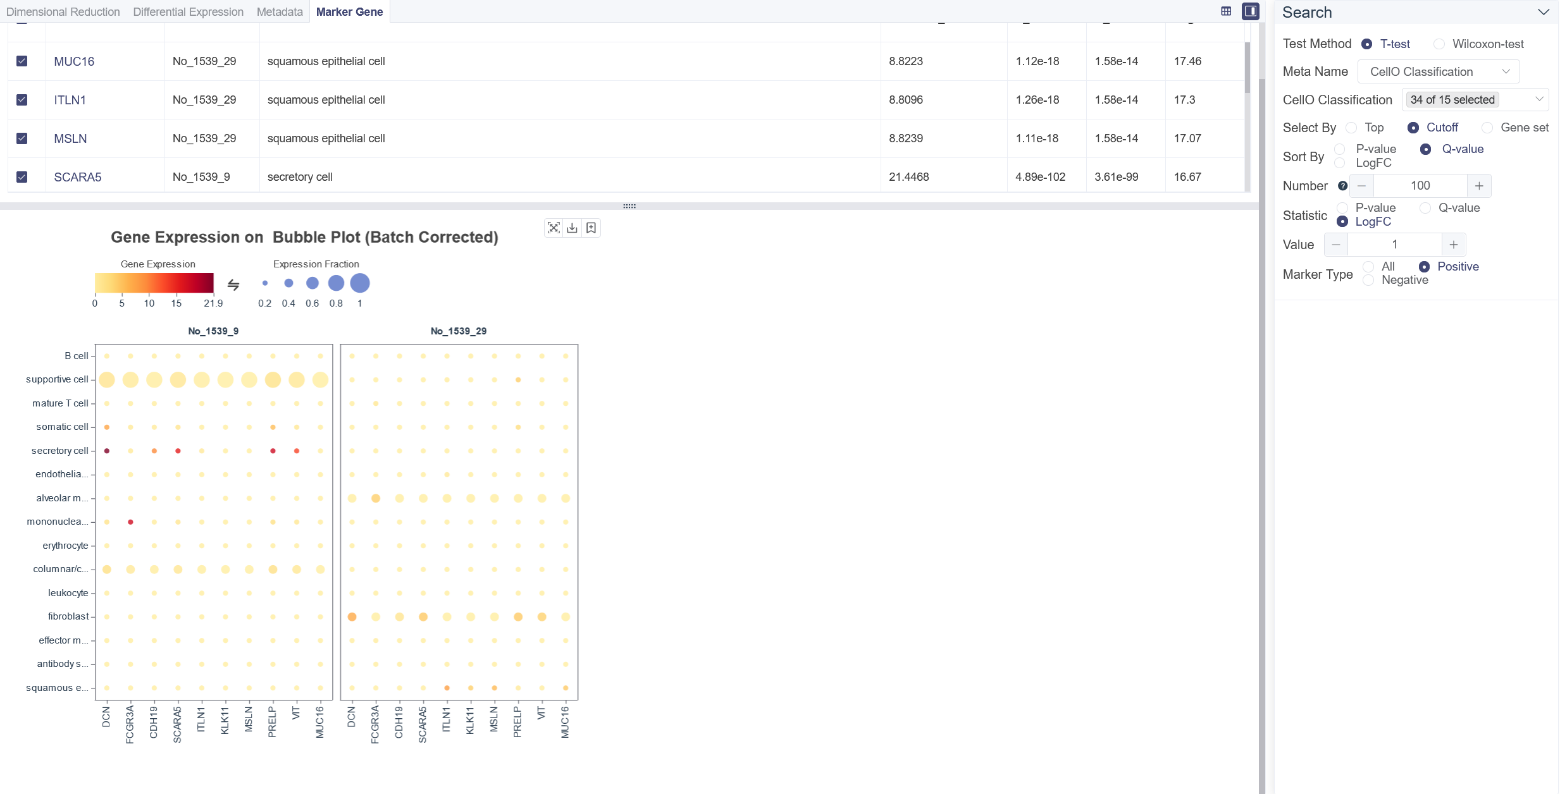
Task: Show help for Number field
Action: coord(1342,186)
